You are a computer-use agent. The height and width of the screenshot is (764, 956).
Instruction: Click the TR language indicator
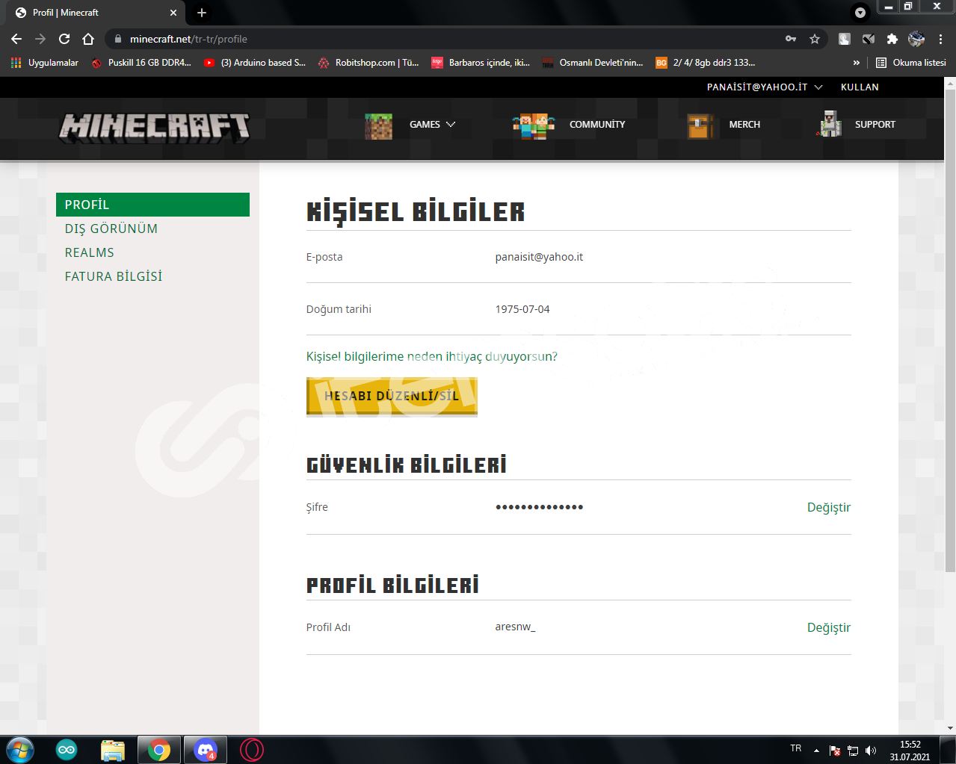[796, 748]
